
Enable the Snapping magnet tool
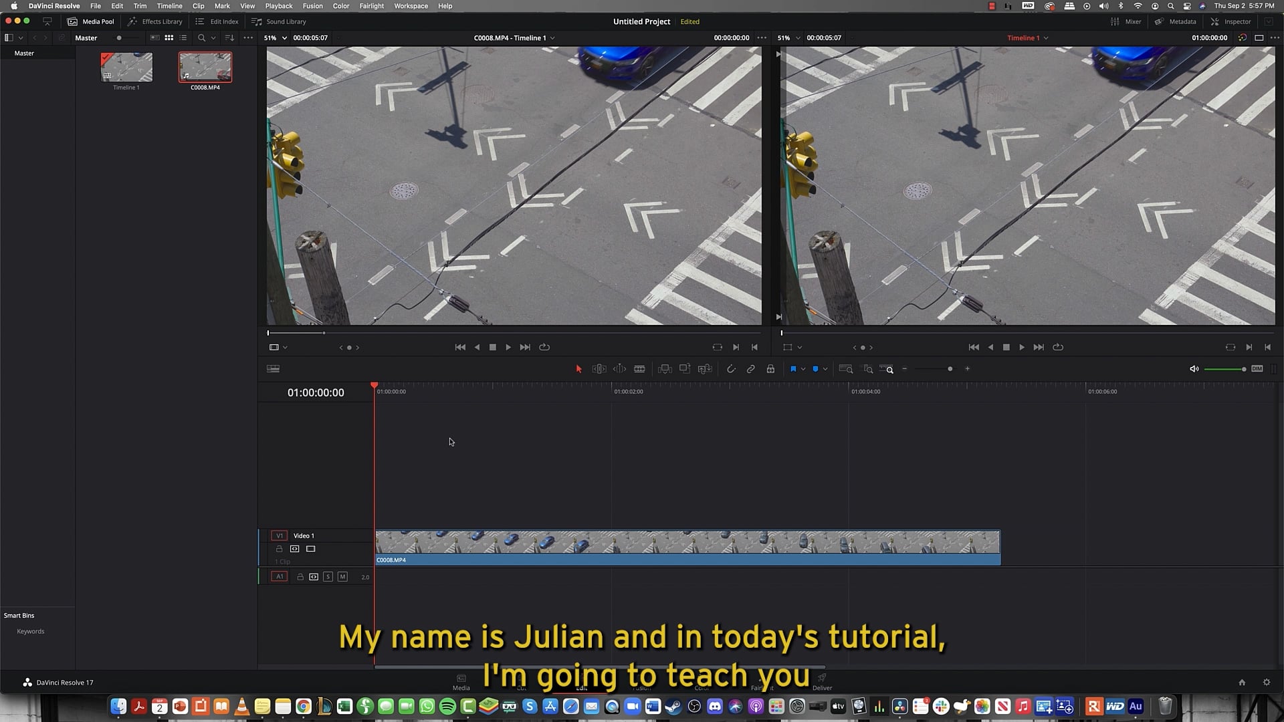[732, 368]
